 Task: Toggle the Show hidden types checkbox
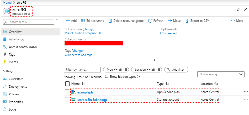pyautogui.click(x=107, y=76)
